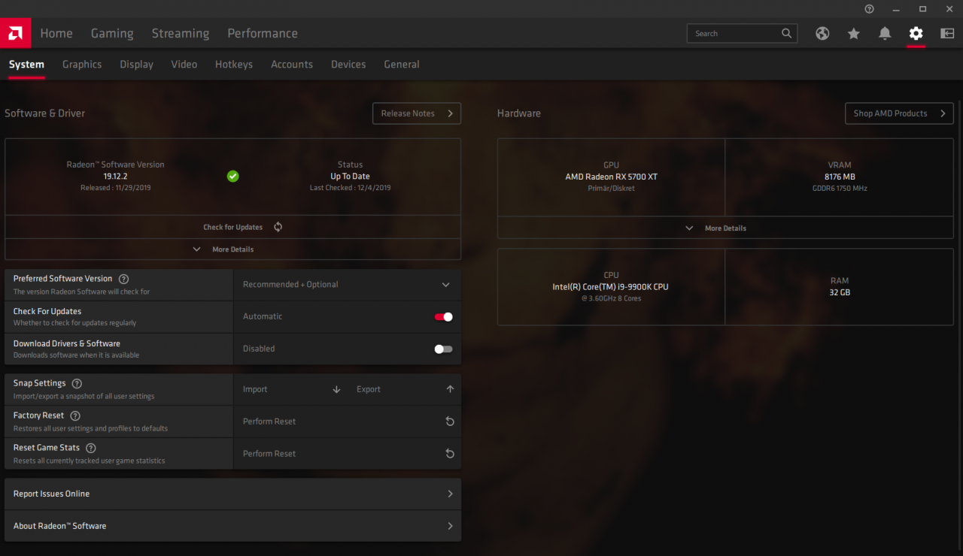Viewport: 963px width, 556px height.
Task: Switch to the General tab
Action: pyautogui.click(x=402, y=65)
